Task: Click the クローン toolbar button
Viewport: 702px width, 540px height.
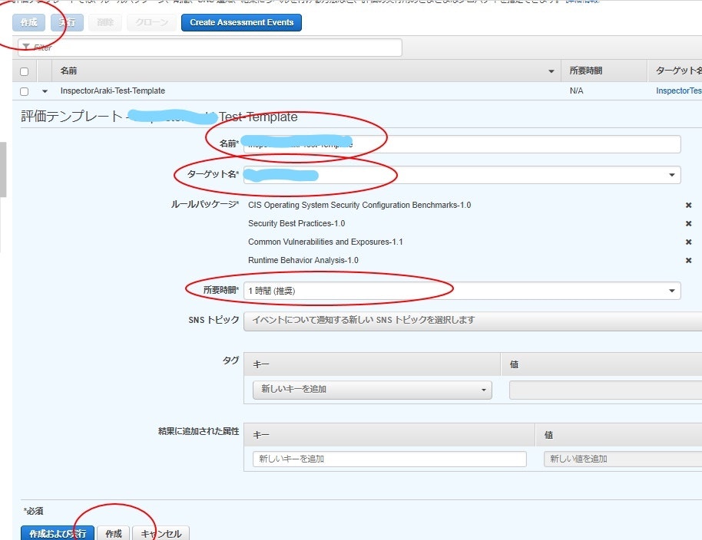Action: [151, 22]
